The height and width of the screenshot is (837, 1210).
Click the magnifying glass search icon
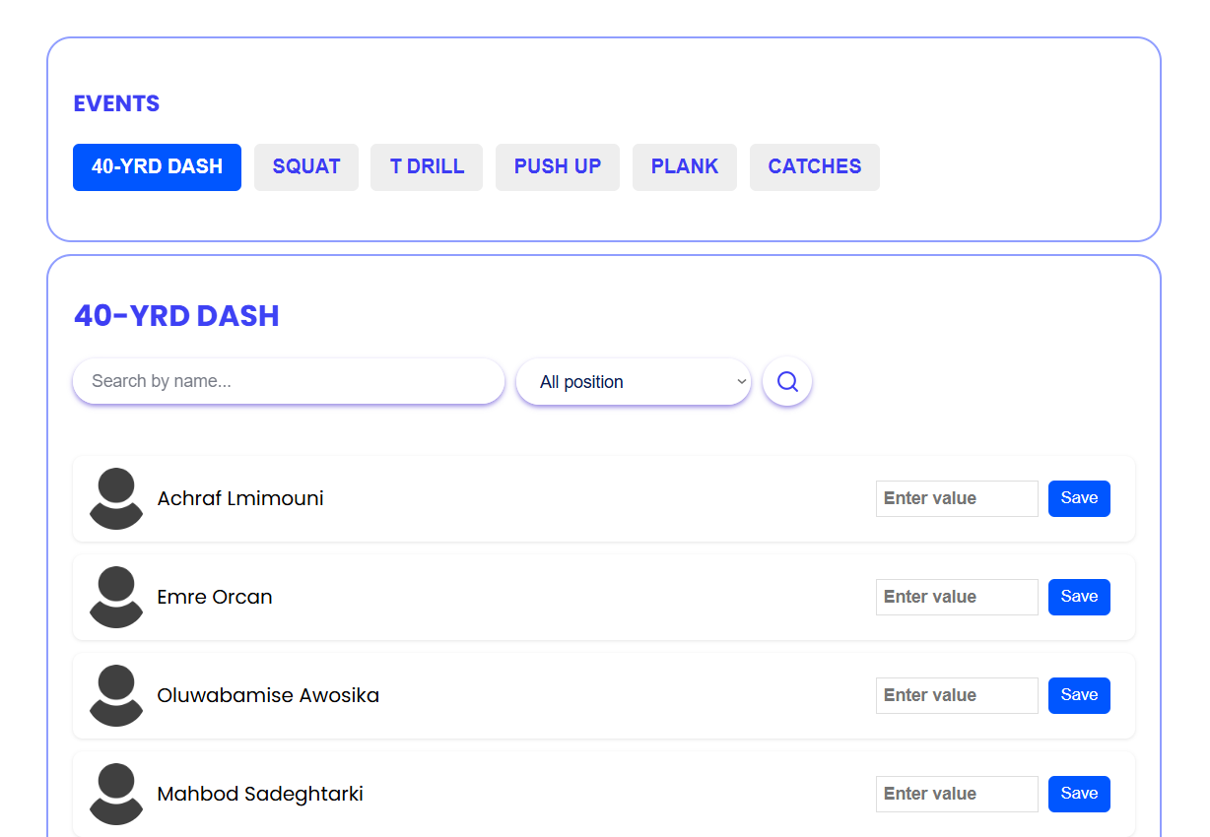click(786, 381)
